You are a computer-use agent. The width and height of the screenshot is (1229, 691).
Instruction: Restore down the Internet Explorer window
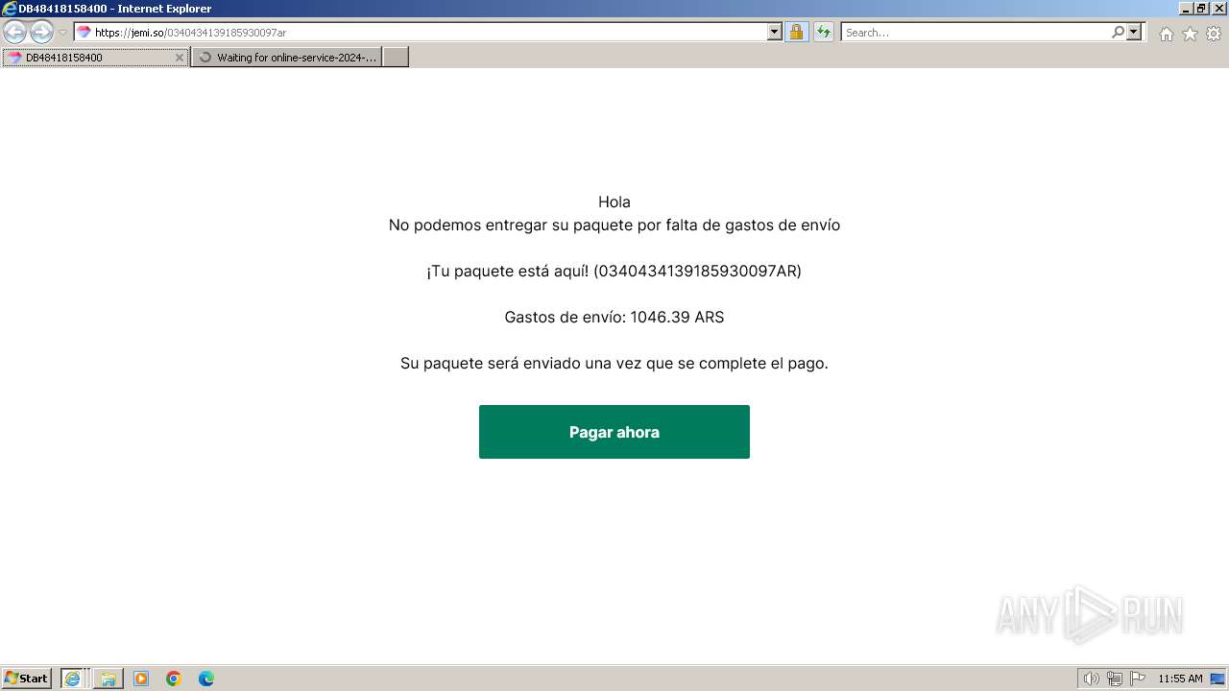point(1201,9)
